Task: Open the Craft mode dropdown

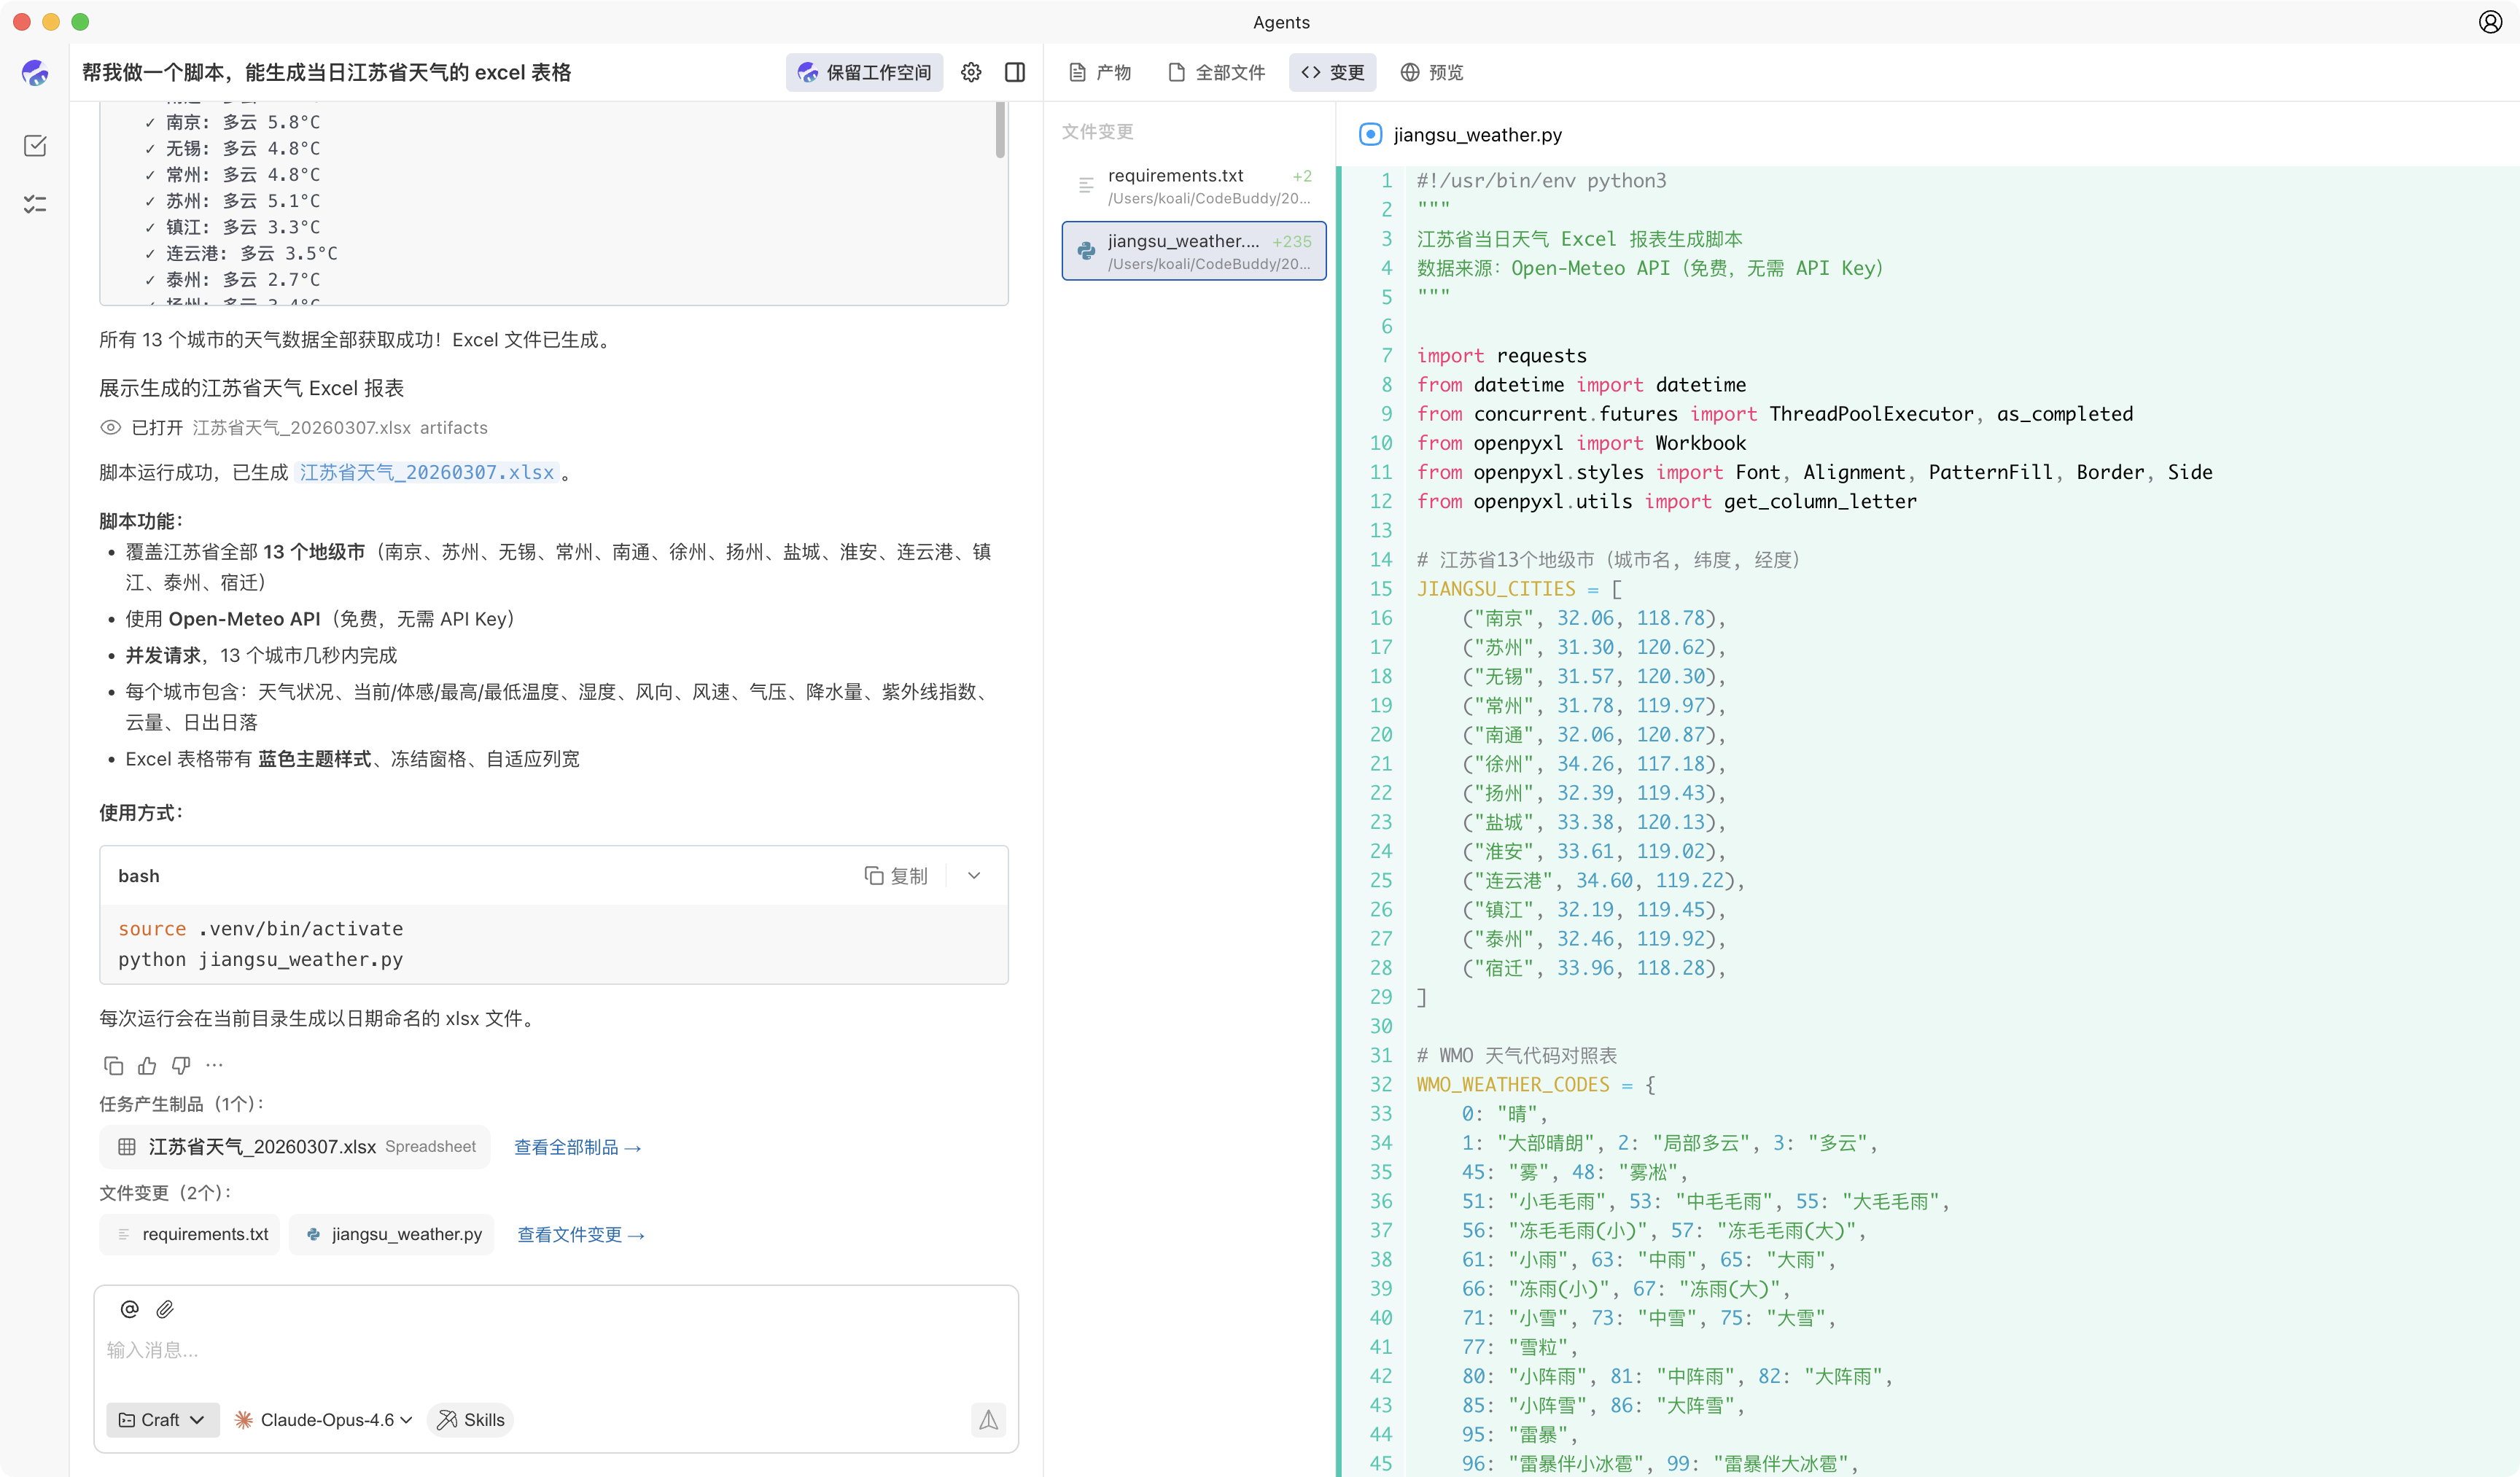Action: tap(162, 1419)
